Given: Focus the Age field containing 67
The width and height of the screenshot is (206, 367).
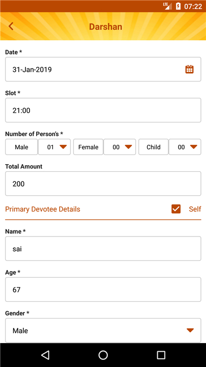Looking at the screenshot, I should tap(103, 290).
